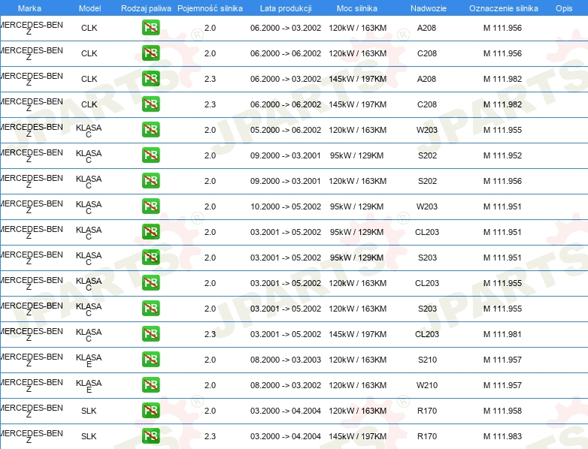Click KLASA E model cell in S210 row
588x449 pixels.
click(89, 360)
